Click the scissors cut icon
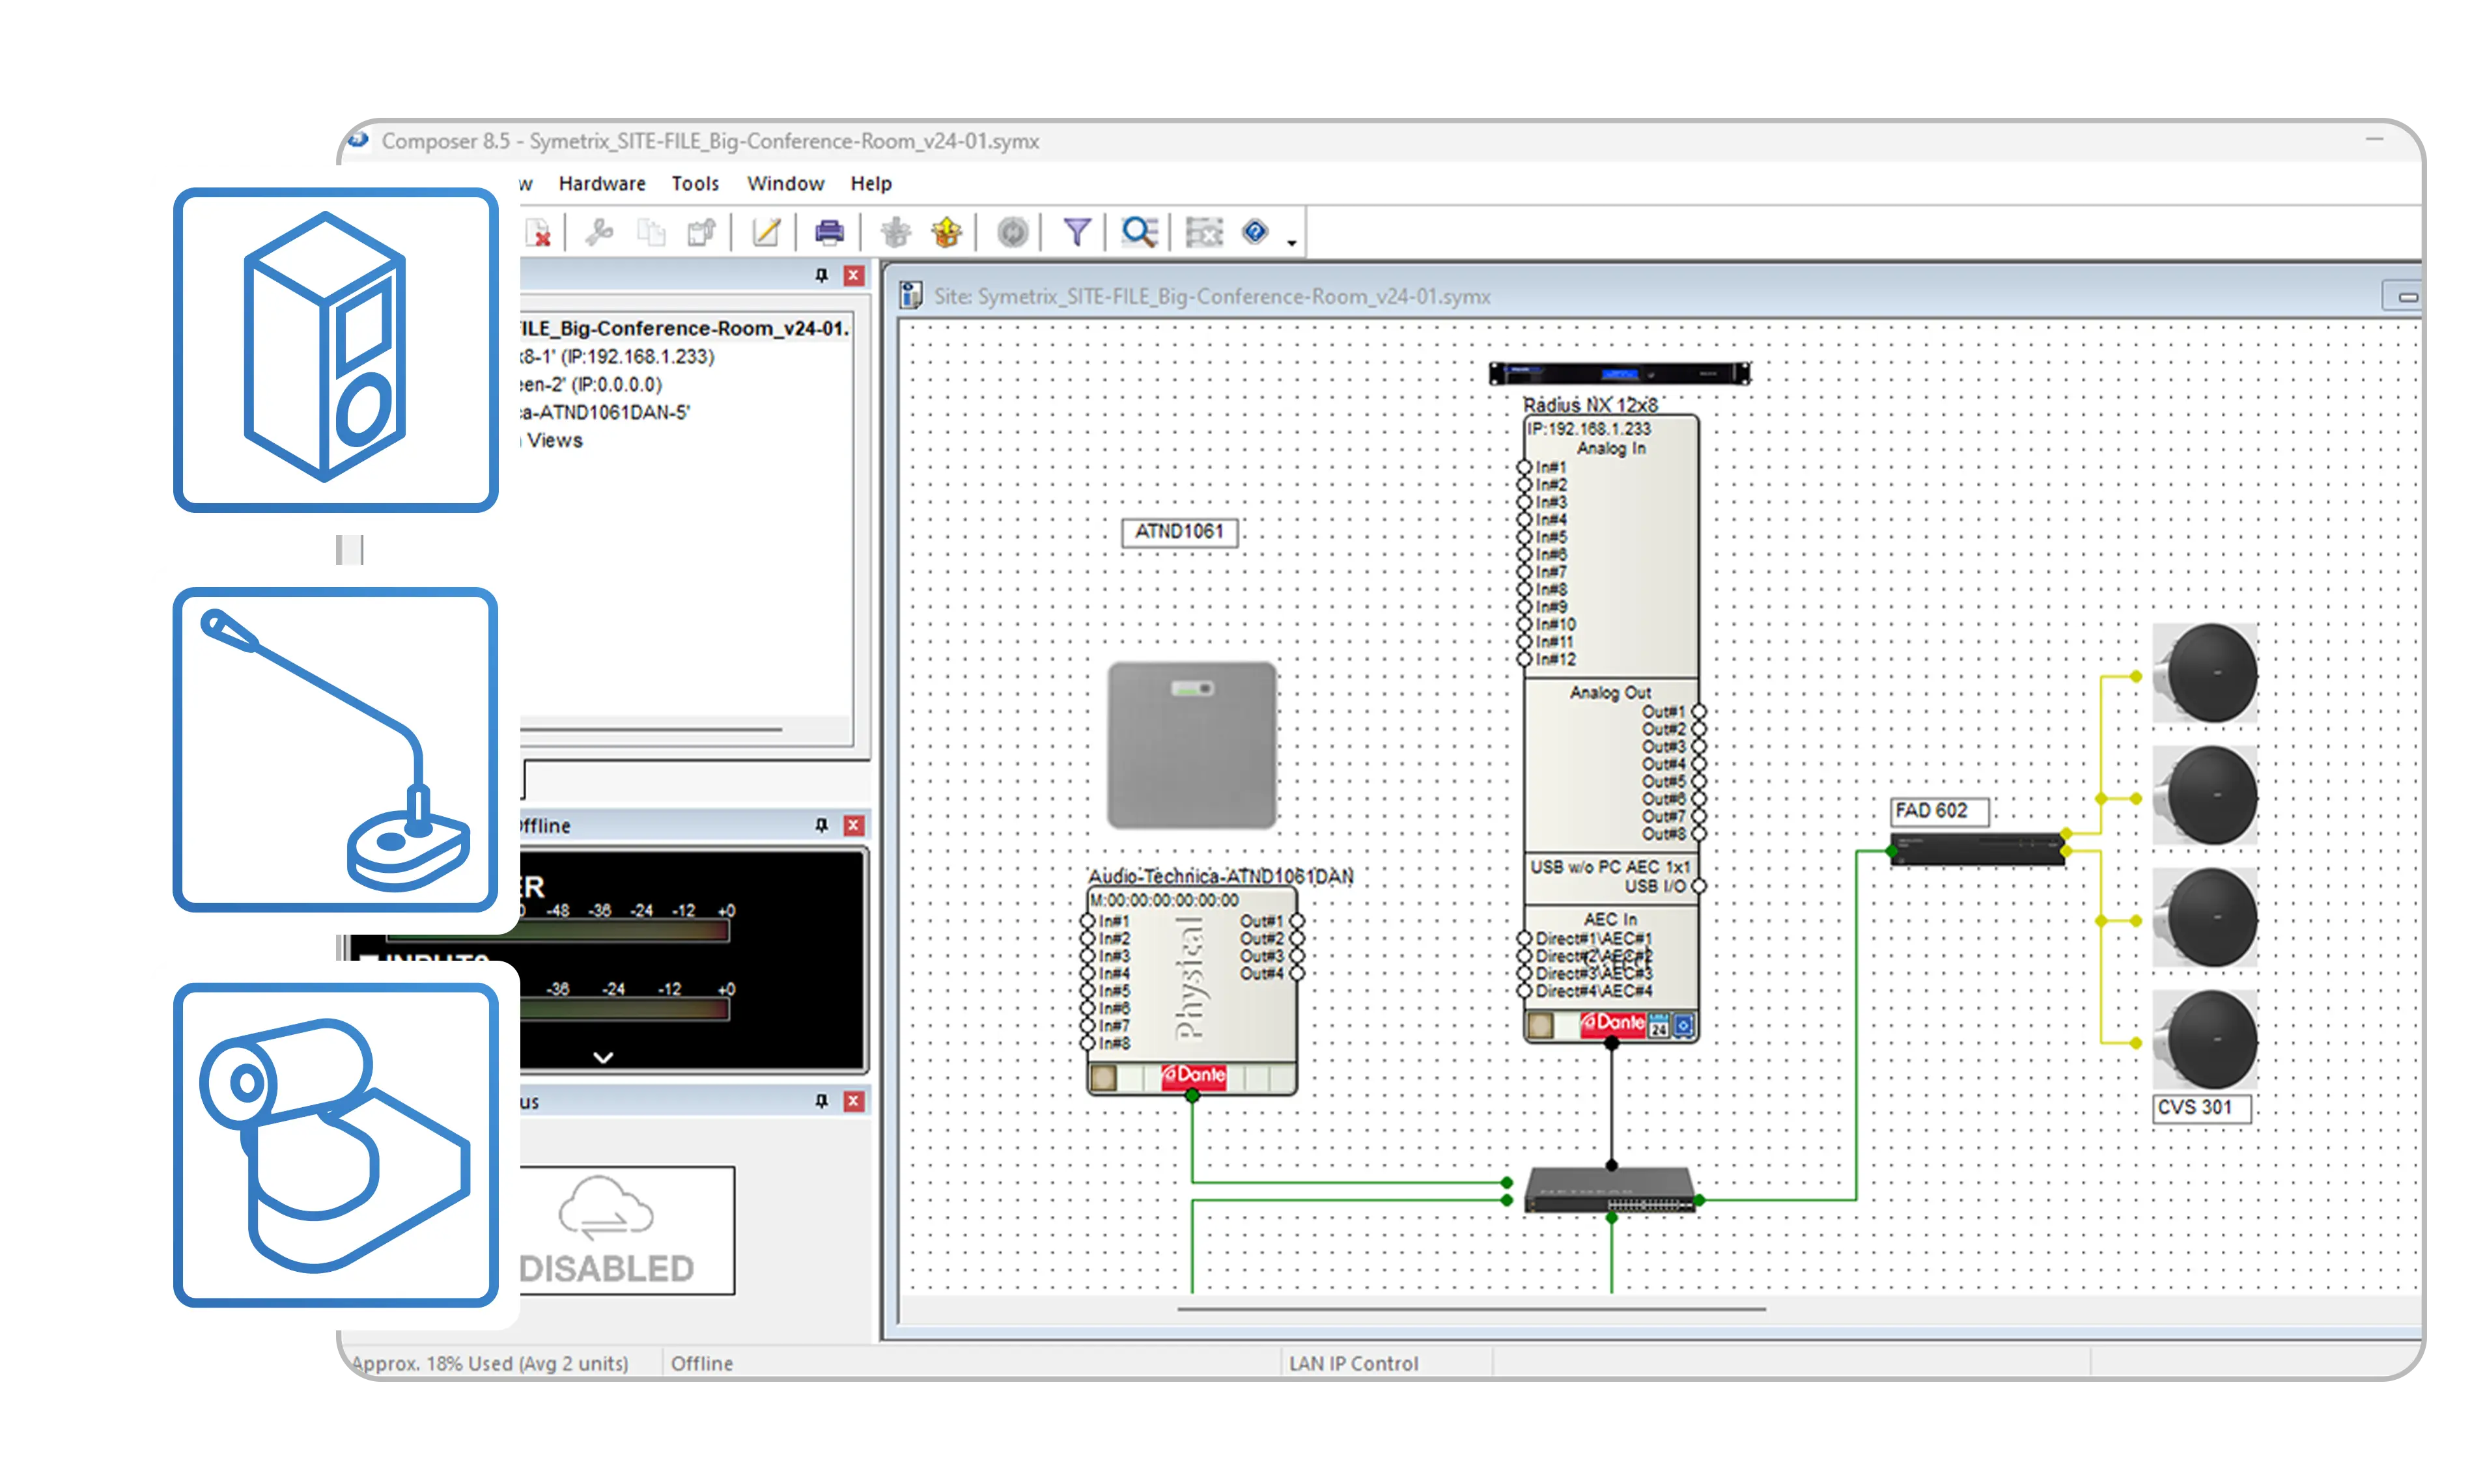The height and width of the screenshot is (1484, 2485). click(x=599, y=232)
